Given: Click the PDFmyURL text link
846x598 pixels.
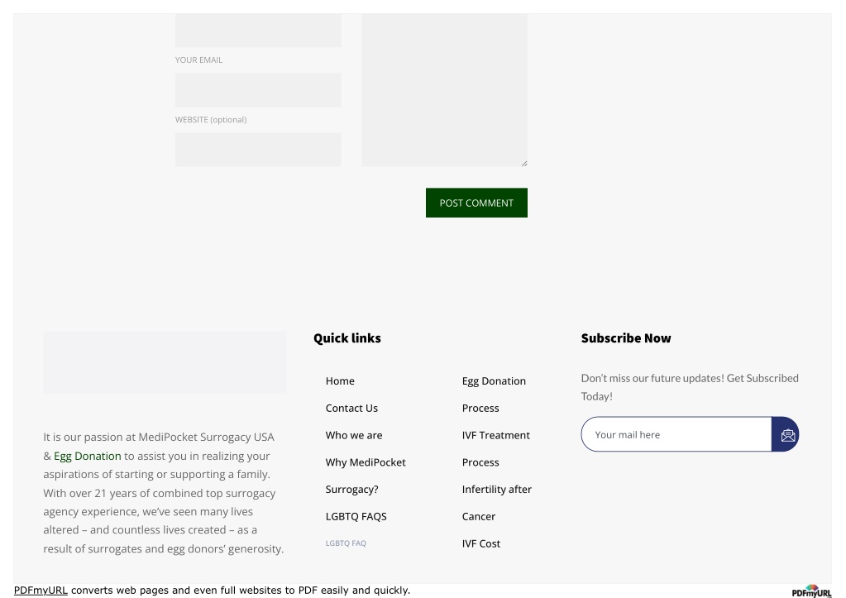Looking at the screenshot, I should pos(41,591).
